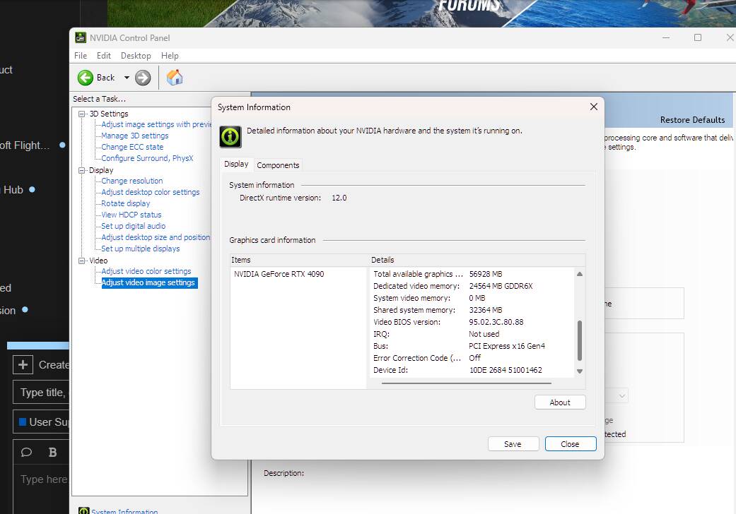Image resolution: width=736 pixels, height=514 pixels.
Task: Save the system information report
Action: [513, 443]
